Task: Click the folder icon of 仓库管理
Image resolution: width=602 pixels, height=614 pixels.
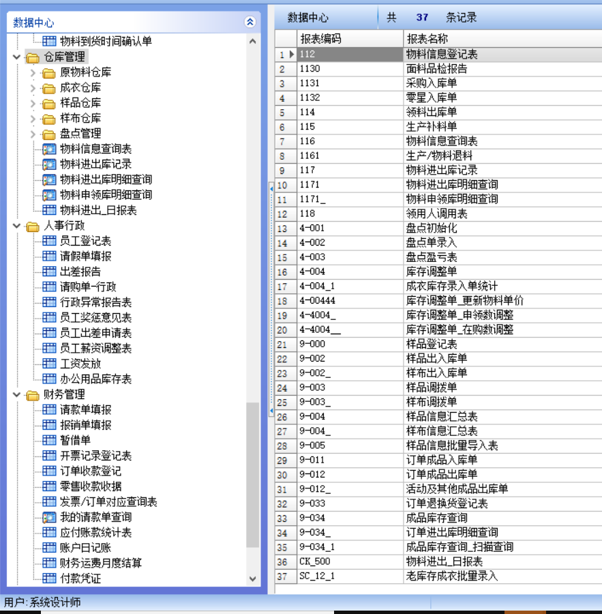Action: pyautogui.click(x=33, y=57)
